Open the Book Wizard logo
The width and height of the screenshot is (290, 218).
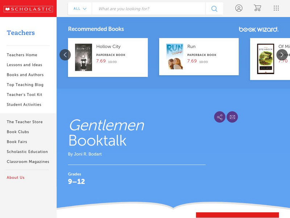pos(258,29)
